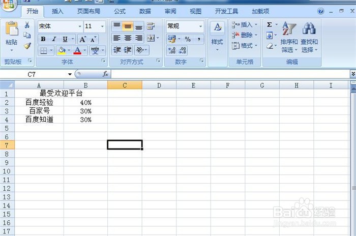This screenshot has width=356, height=236.
Task: Increase indent in cell
Action: tap(128, 50)
